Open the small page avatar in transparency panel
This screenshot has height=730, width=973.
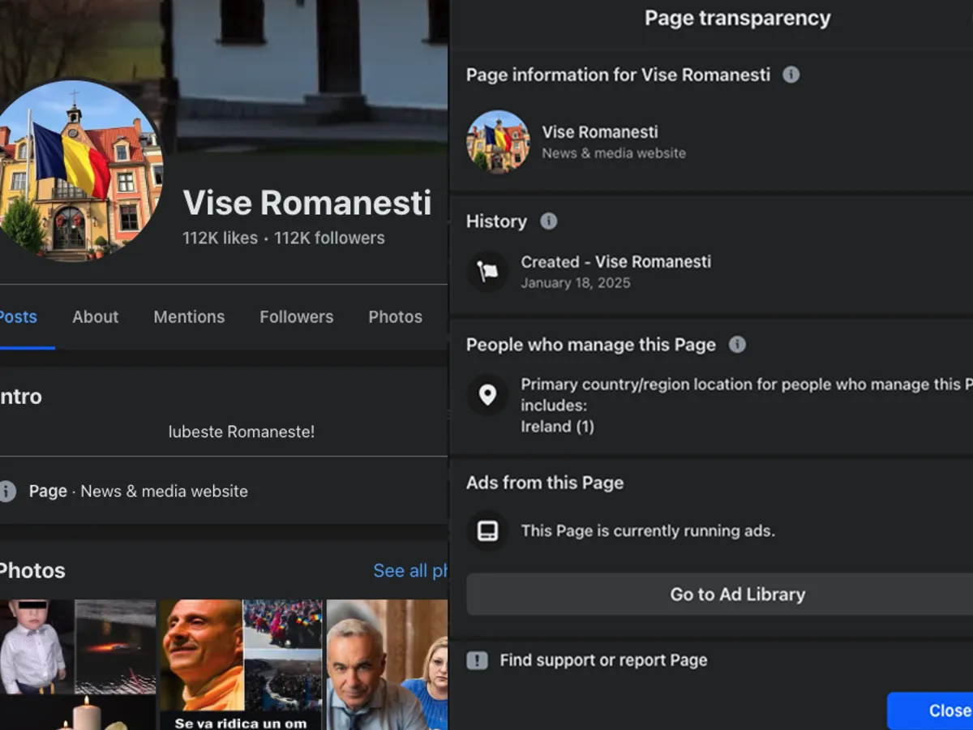pos(498,142)
